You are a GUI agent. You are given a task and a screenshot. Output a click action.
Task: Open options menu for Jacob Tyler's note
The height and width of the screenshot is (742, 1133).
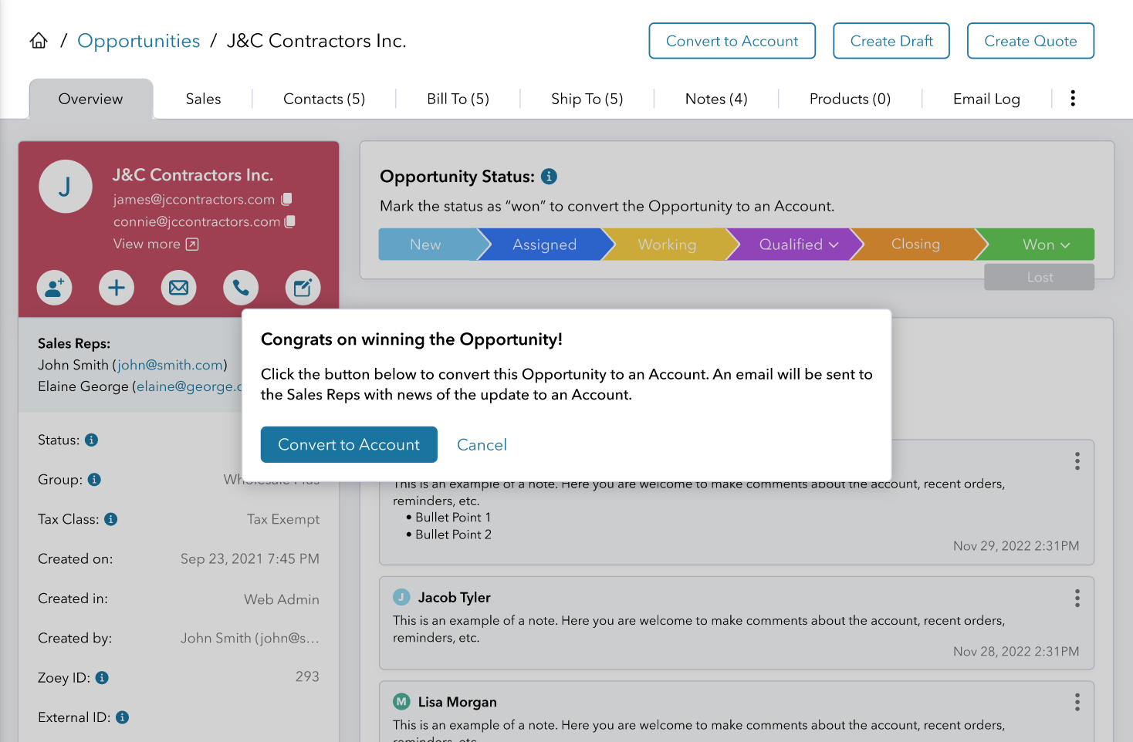pyautogui.click(x=1077, y=598)
